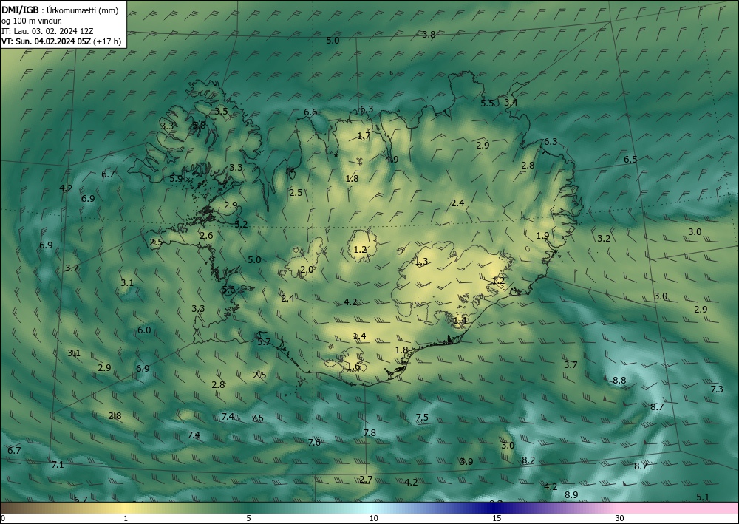739x524 pixels.
Task: Click the 1.3 value on the large glacier
Action: pos(421,261)
